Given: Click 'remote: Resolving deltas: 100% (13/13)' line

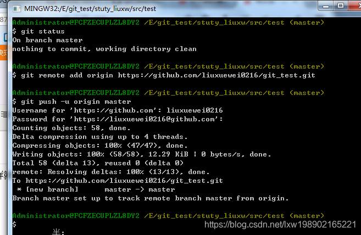Looking at the screenshot, I should tap(111, 172).
